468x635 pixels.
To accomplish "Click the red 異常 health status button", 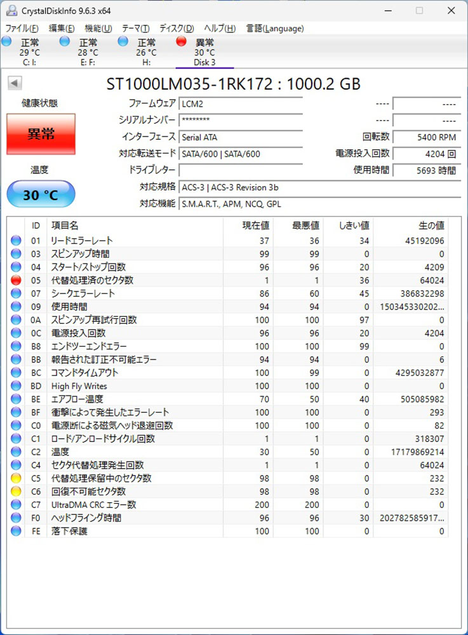I will 41,133.
